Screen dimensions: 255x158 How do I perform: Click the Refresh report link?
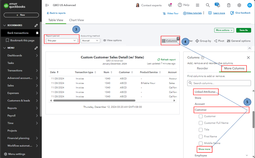click(166, 60)
